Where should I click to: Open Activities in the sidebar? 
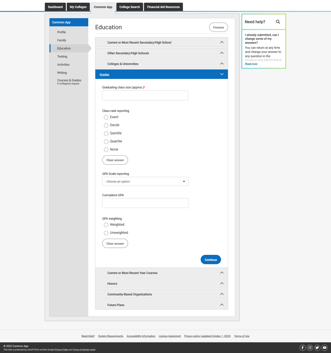(x=63, y=65)
